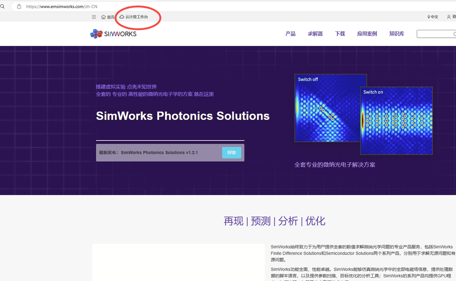Open the 中文 language selector

pyautogui.click(x=433, y=17)
